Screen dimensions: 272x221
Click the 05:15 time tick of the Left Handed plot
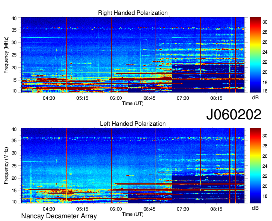[x=82, y=209]
